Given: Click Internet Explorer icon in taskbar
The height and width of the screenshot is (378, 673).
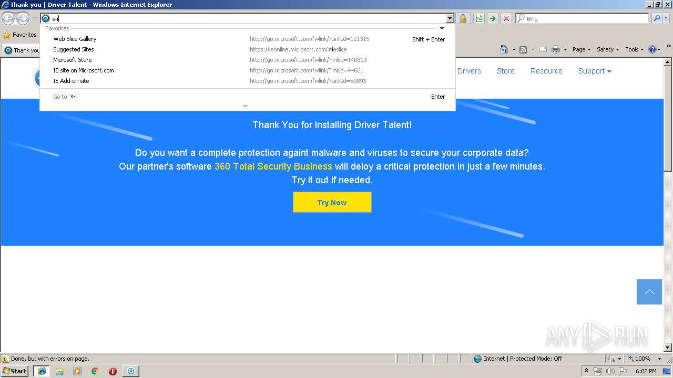Looking at the screenshot, I should point(42,371).
